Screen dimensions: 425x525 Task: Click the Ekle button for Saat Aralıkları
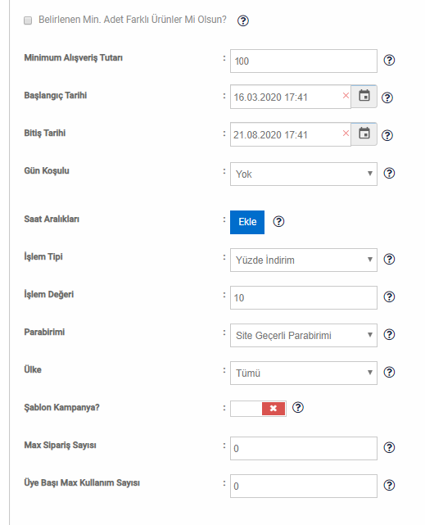point(247,222)
